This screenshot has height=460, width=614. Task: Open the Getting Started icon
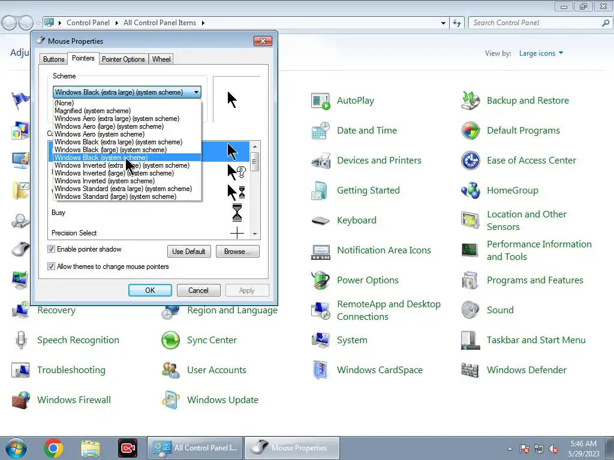click(x=320, y=190)
